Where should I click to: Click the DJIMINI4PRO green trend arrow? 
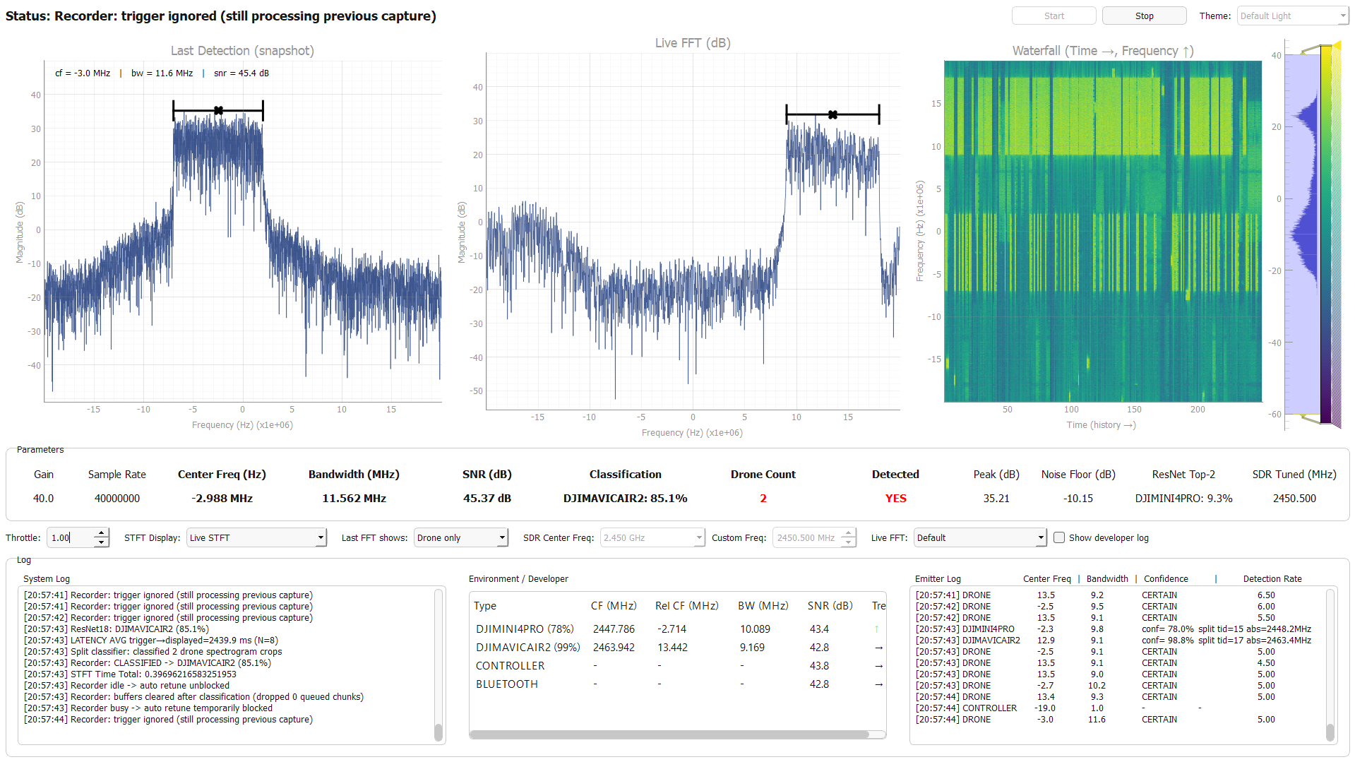pyautogui.click(x=877, y=629)
